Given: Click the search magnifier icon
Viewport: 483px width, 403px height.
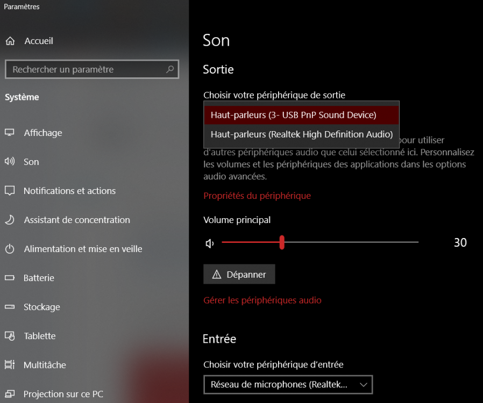Looking at the screenshot, I should 170,69.
